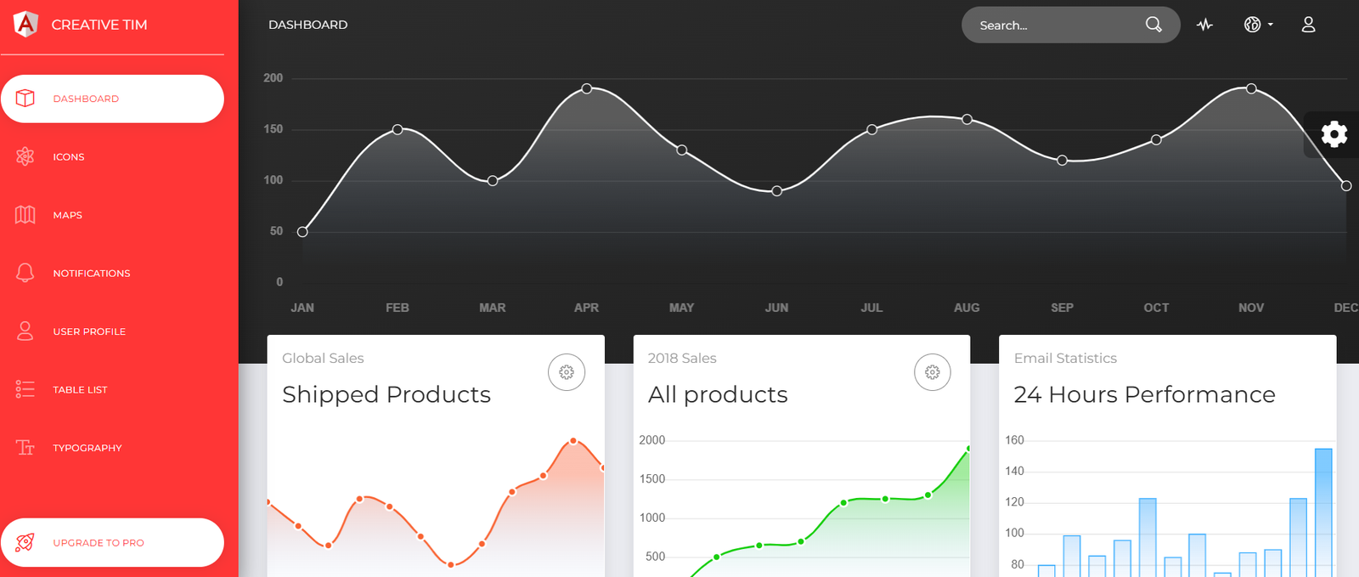The width and height of the screenshot is (1359, 577).
Task: Click the atom icon beside Icons
Action: point(25,156)
